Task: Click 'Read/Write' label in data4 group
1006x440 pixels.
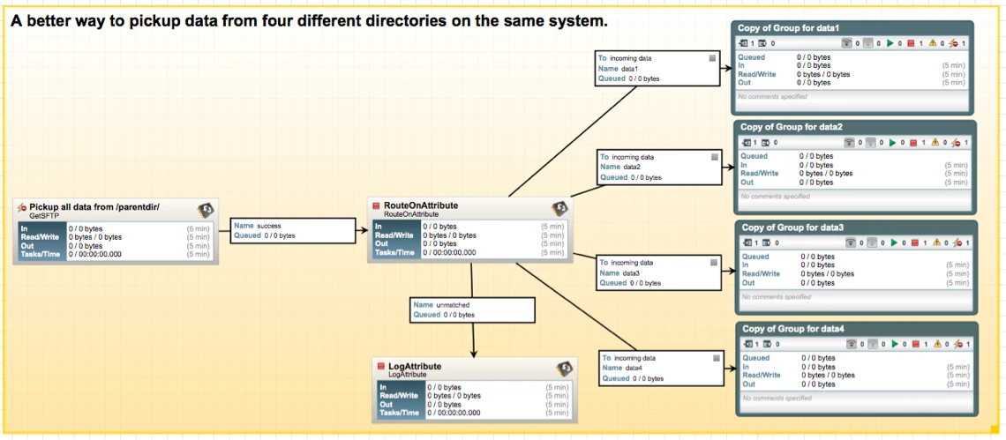Action: click(x=762, y=375)
